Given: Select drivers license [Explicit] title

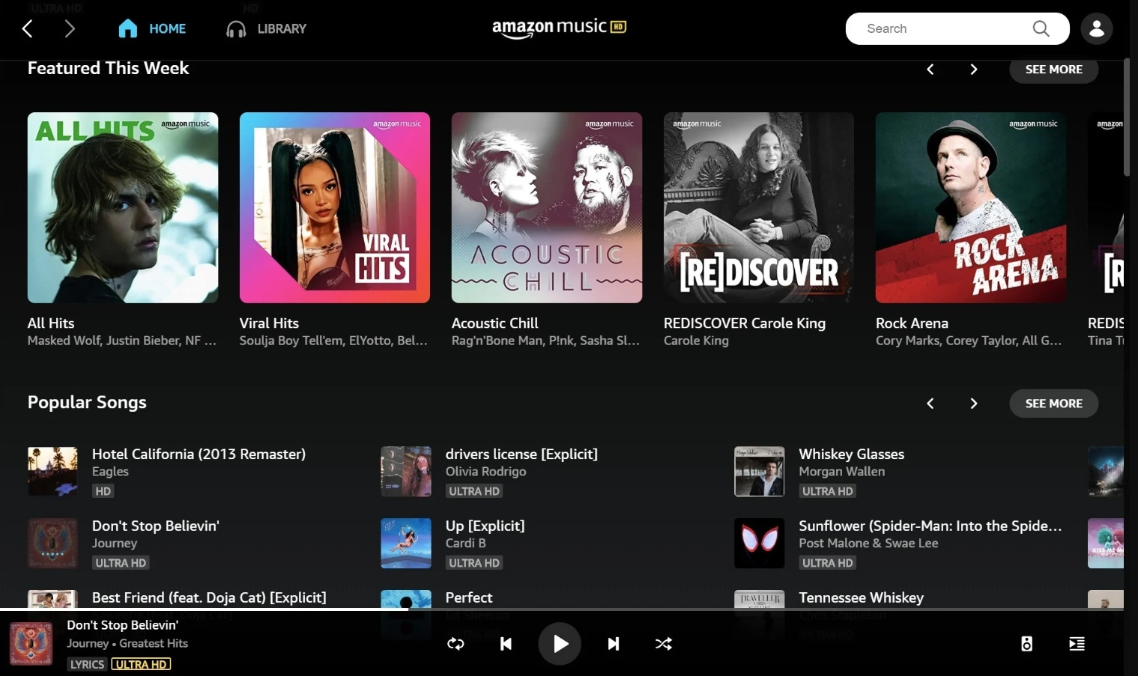Looking at the screenshot, I should (521, 454).
